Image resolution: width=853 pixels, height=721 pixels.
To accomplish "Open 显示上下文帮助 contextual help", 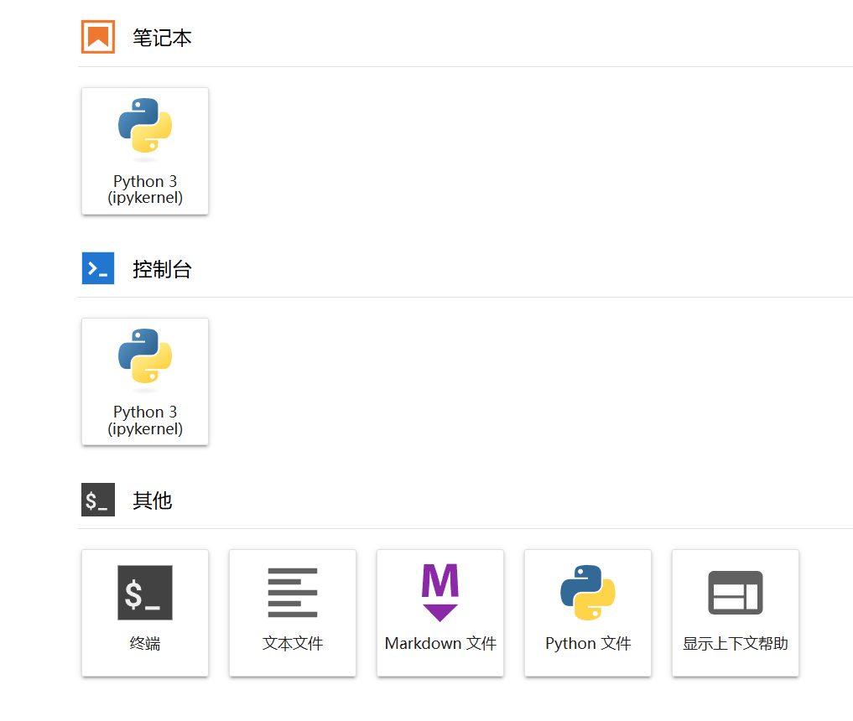I will 736,613.
